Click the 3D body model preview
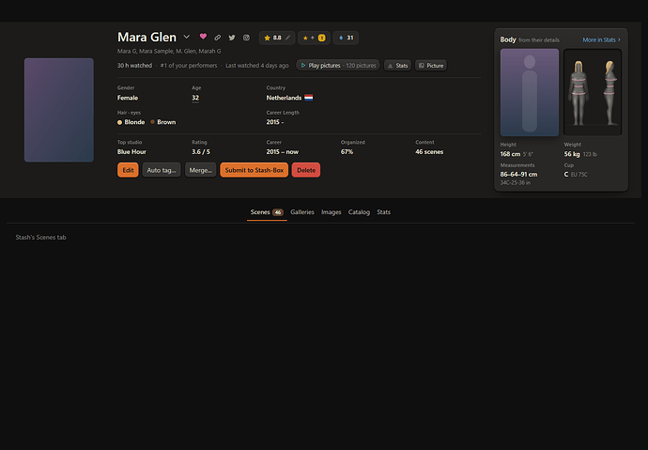Screen dimensions: 648x450 (x=593, y=93)
